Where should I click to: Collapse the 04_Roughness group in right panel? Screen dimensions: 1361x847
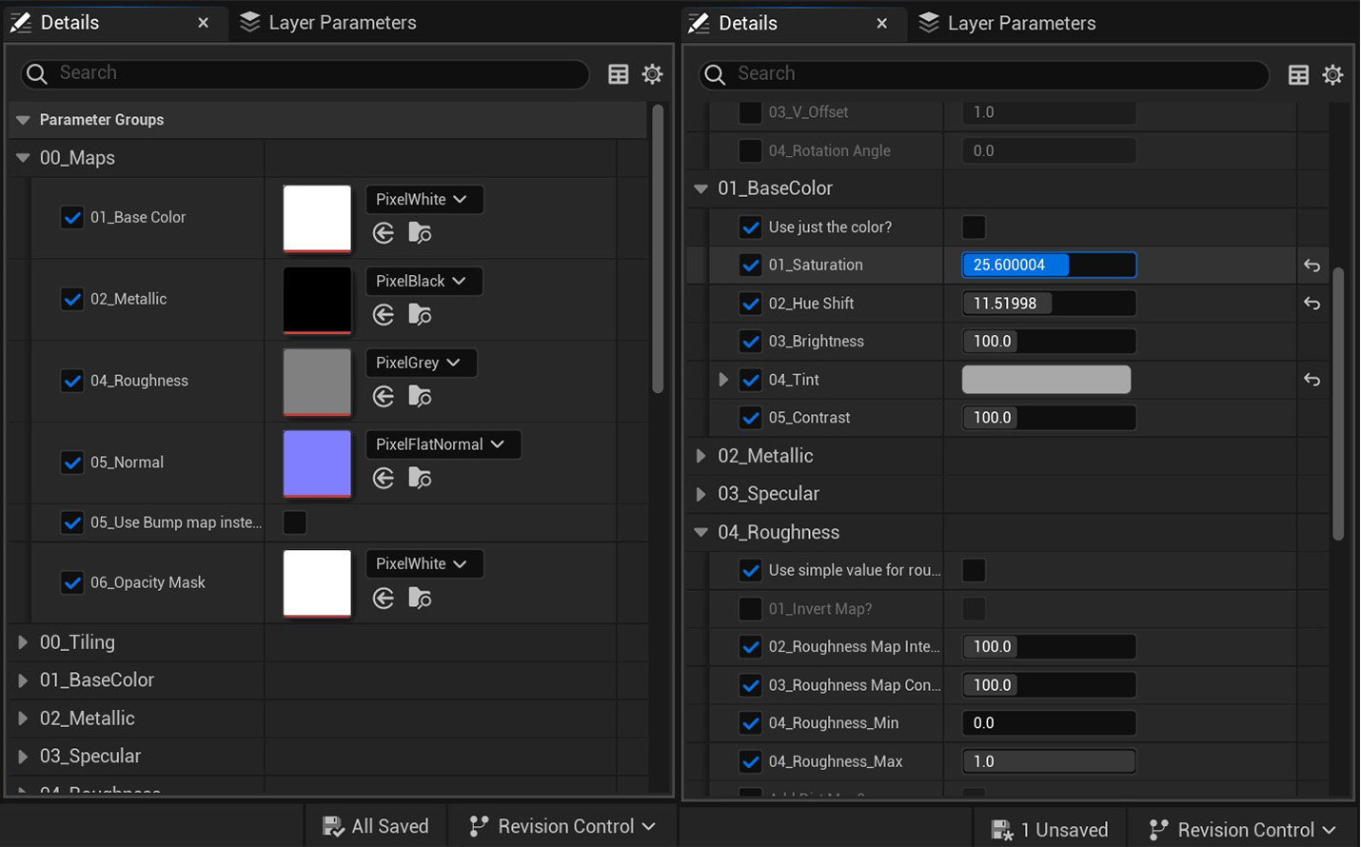pos(701,533)
